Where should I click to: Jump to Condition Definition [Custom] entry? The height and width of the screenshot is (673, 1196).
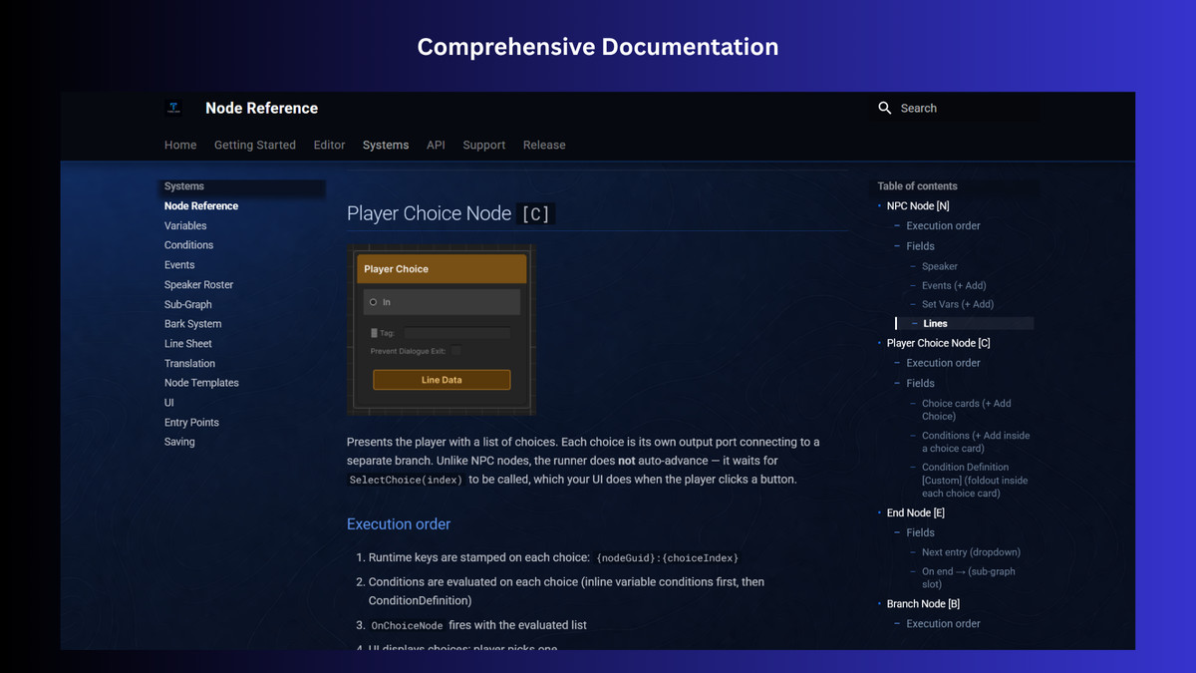(975, 480)
